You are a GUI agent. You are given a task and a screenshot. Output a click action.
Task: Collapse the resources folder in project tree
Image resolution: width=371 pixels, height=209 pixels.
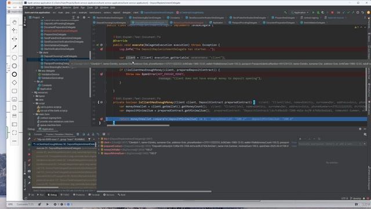coord(33,92)
